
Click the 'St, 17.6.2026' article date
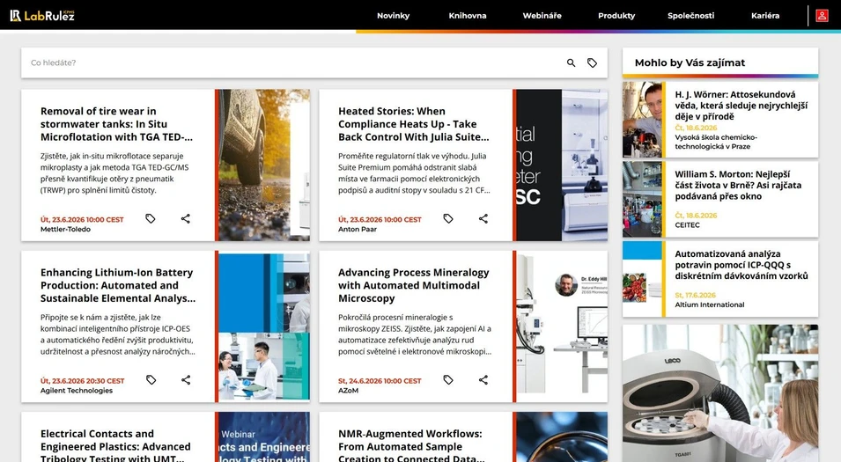point(695,296)
